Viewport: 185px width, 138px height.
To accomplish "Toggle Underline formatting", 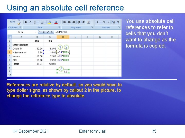I will tap(35, 22).
